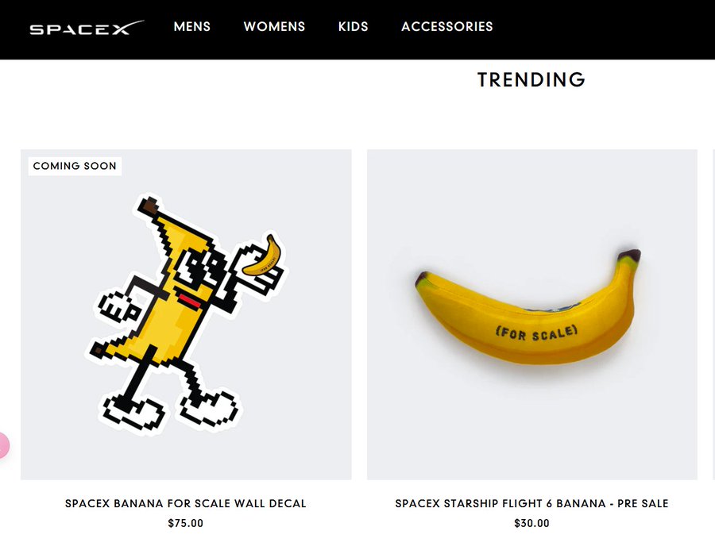Select the Starship banana product card
The height and width of the screenshot is (550, 715).
tap(530, 313)
